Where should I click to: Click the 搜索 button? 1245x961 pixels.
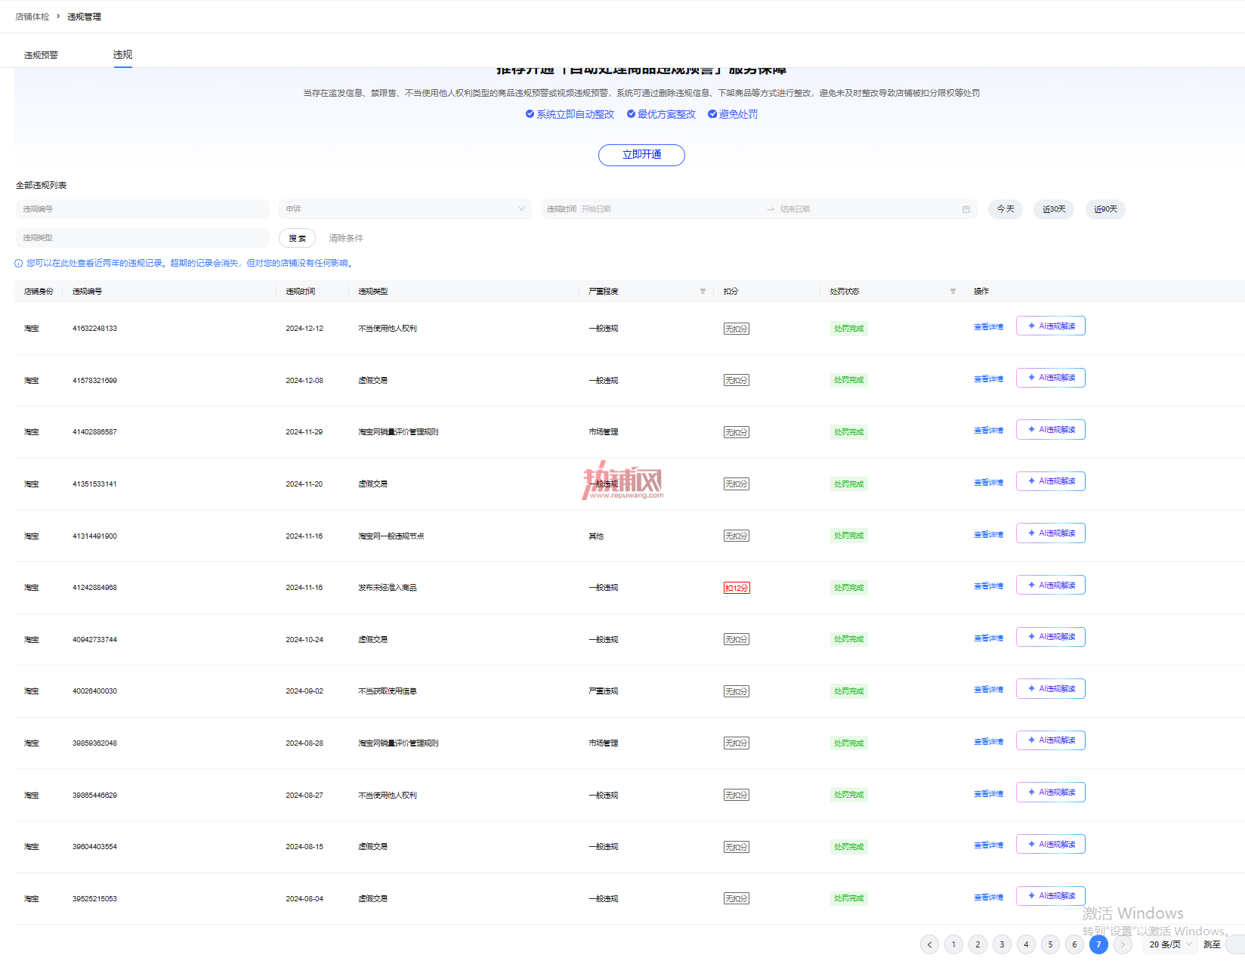point(297,238)
